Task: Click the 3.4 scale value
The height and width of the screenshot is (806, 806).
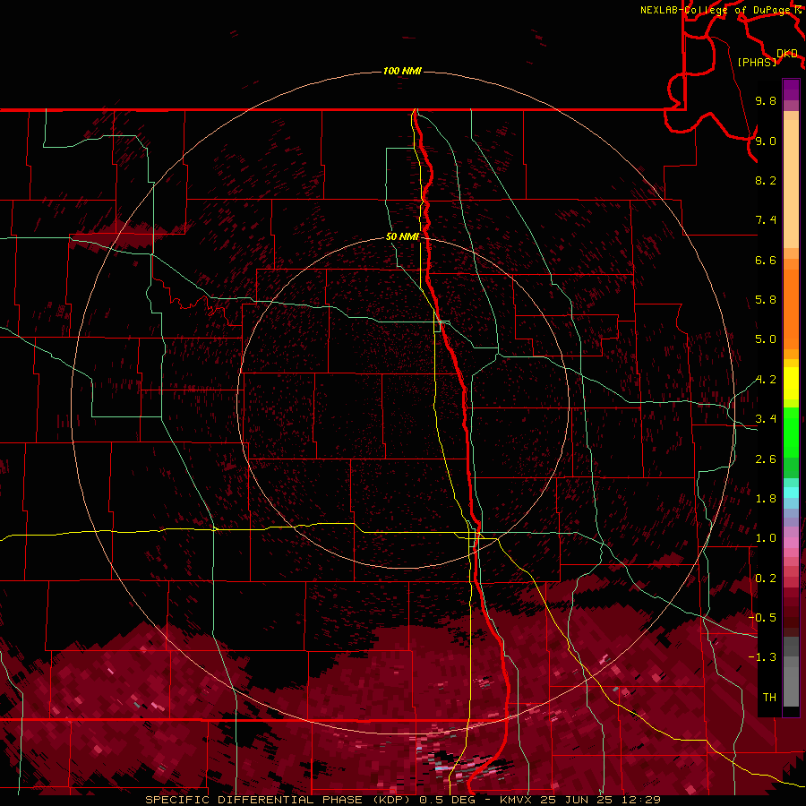Action: tap(766, 419)
